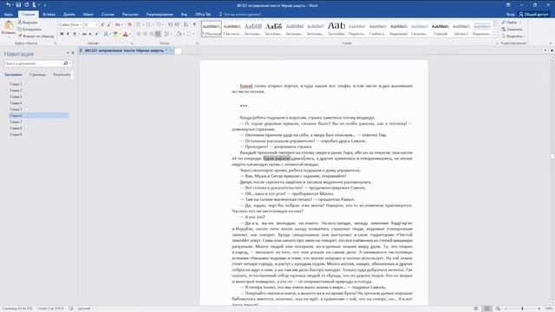Apply strikethrough formatting

point(84,34)
